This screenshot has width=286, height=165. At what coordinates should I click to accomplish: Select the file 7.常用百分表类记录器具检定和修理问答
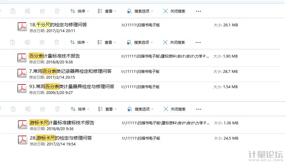[x=70, y=71]
